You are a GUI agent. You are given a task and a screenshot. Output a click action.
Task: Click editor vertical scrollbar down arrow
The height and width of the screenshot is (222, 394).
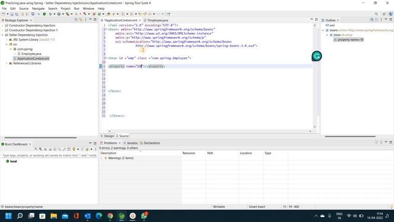315,127
